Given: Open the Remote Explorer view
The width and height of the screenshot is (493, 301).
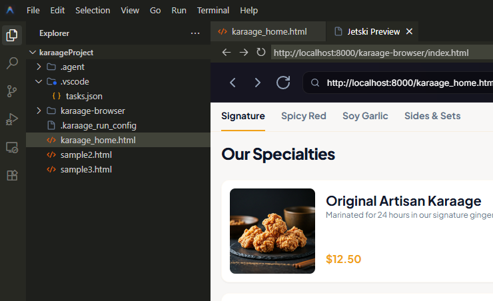Looking at the screenshot, I should pyautogui.click(x=12, y=147).
